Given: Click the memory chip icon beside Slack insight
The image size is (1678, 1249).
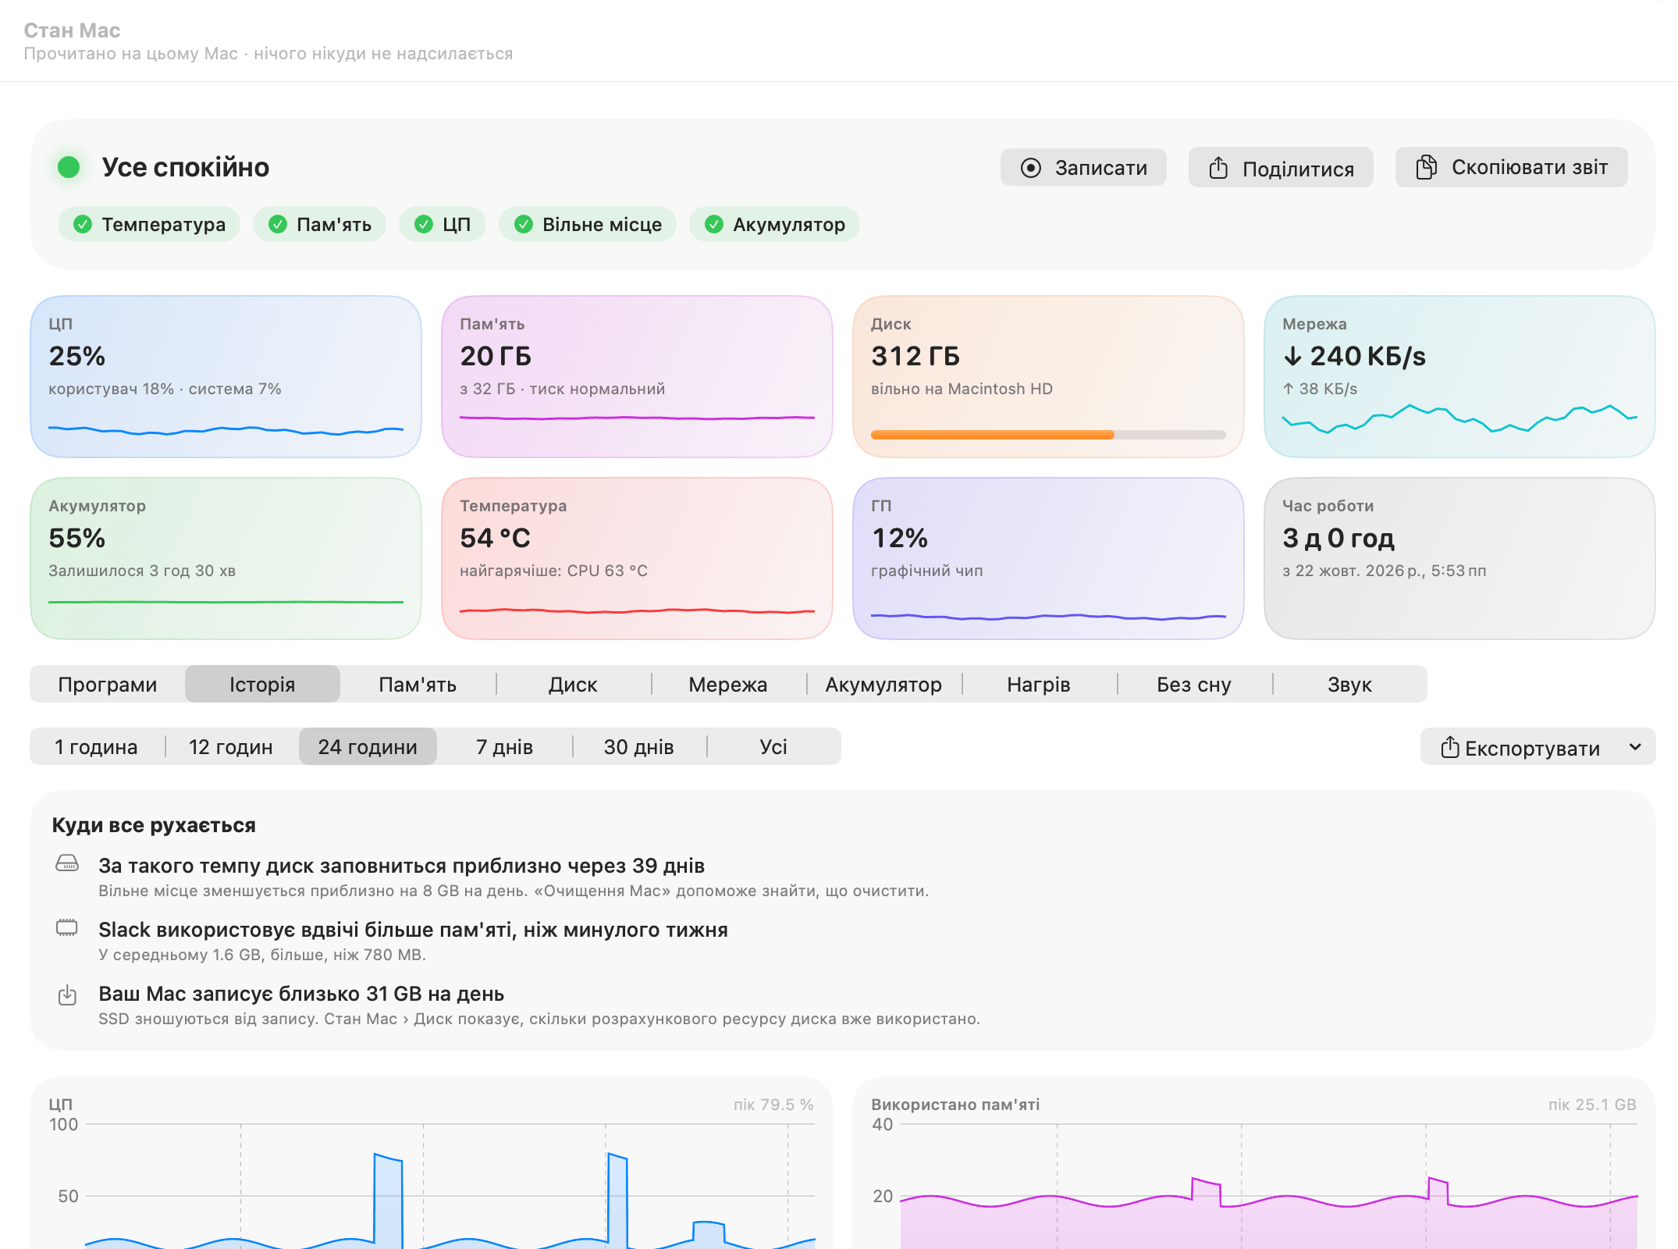Looking at the screenshot, I should [67, 927].
